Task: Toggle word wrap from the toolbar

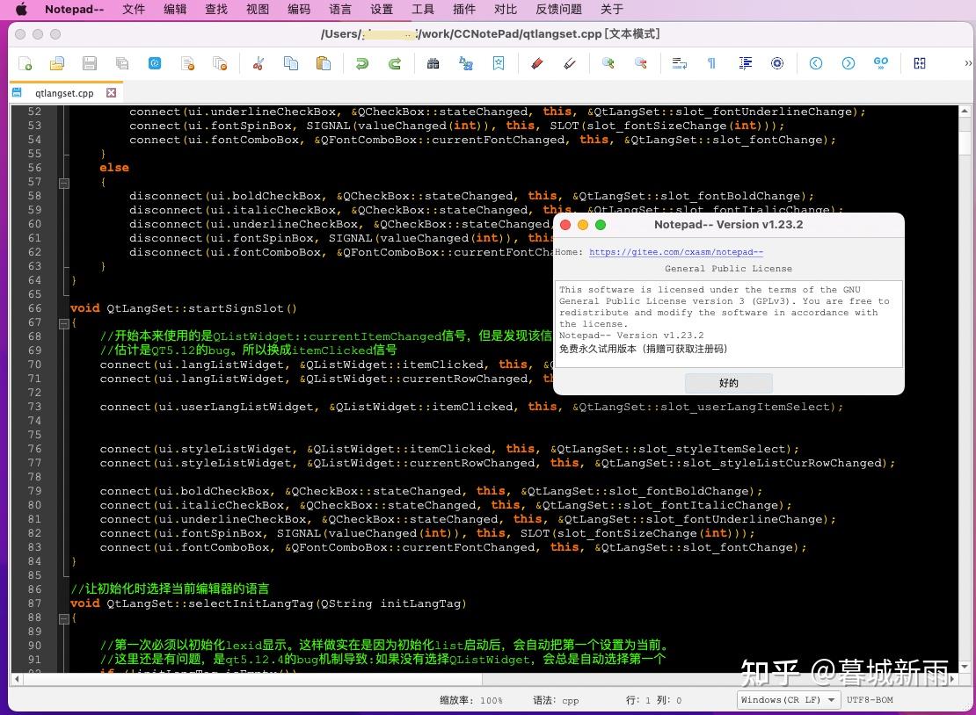Action: click(x=680, y=63)
